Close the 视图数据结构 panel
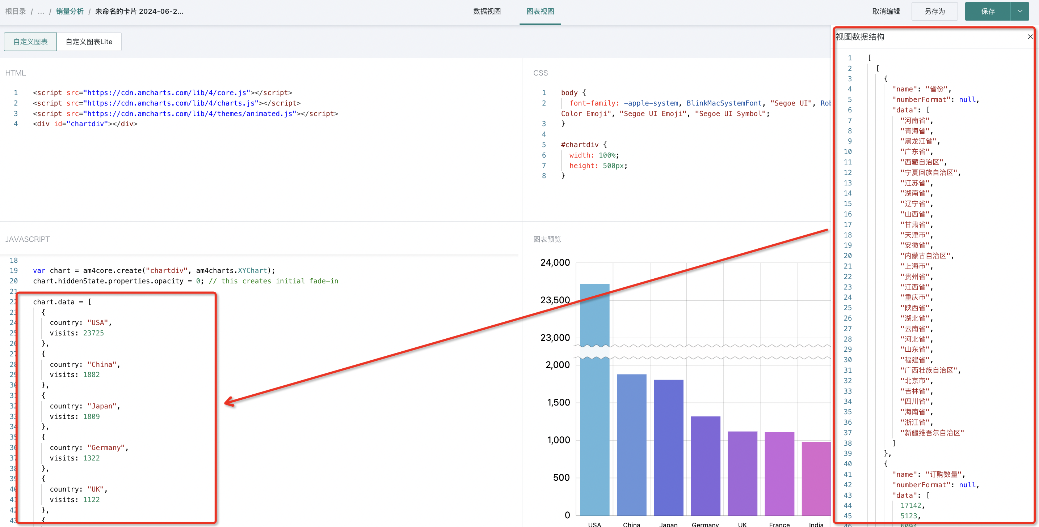Viewport: 1039px width, 527px height. [1030, 37]
